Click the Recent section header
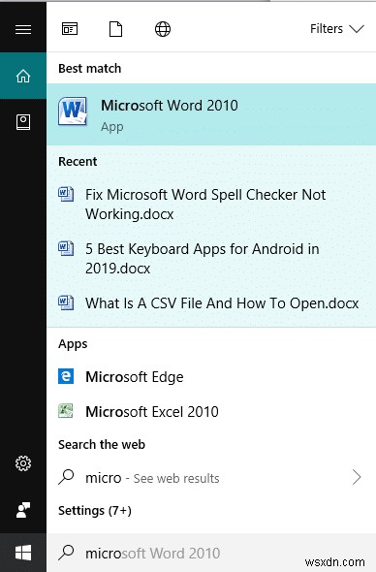This screenshot has width=376, height=572. (x=78, y=161)
